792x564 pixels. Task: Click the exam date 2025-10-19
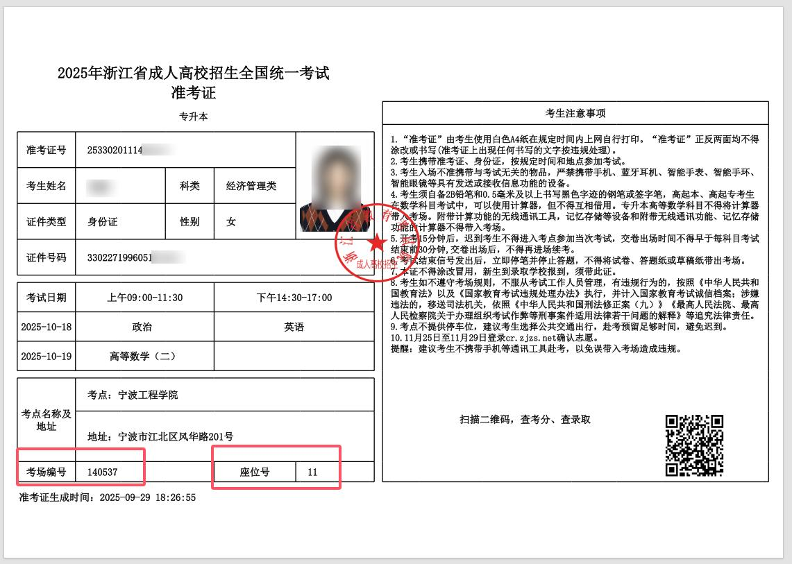point(46,357)
